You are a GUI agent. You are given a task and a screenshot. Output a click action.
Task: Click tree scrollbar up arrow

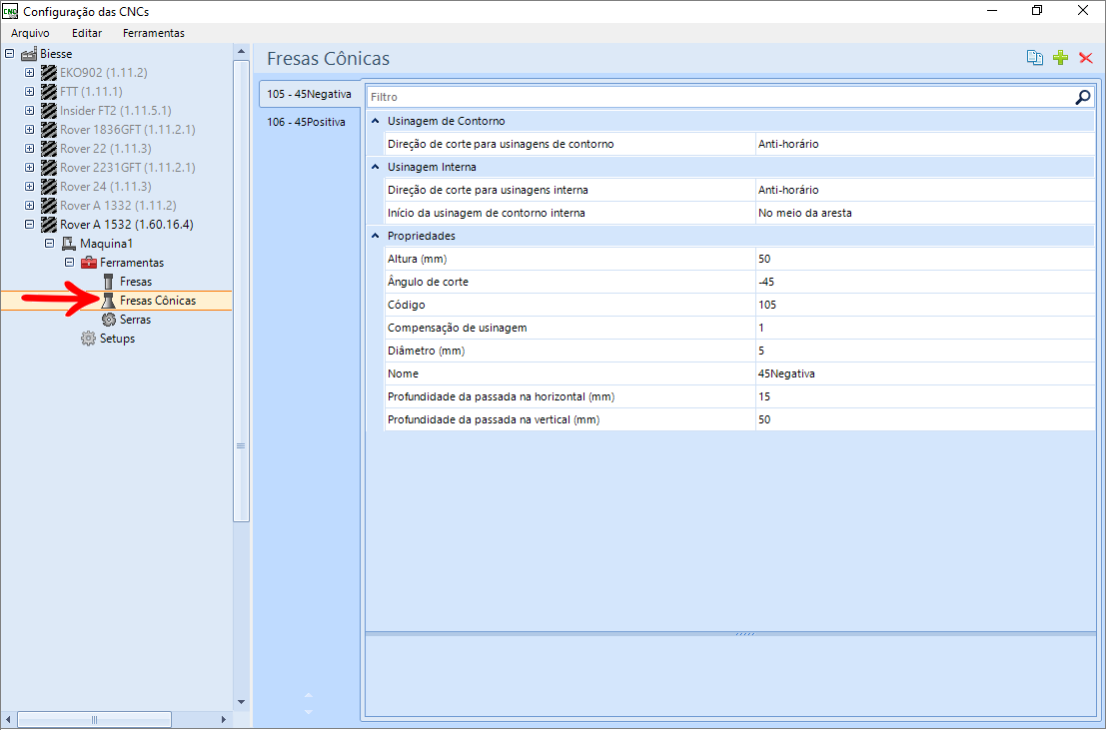(241, 52)
